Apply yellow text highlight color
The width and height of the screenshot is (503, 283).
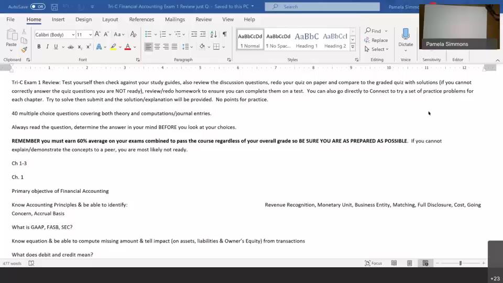[113, 47]
